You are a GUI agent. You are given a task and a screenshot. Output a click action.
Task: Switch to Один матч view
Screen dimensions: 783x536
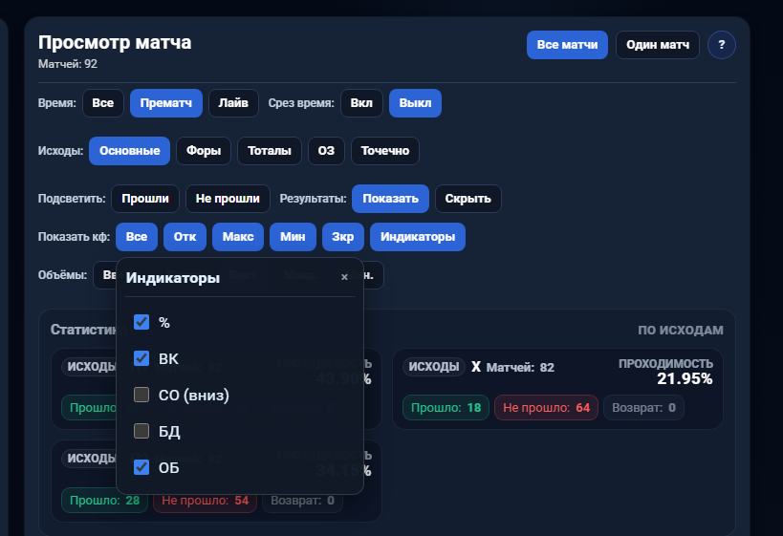[657, 45]
